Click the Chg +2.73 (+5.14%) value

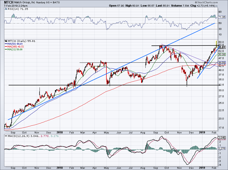(x=203, y=6)
